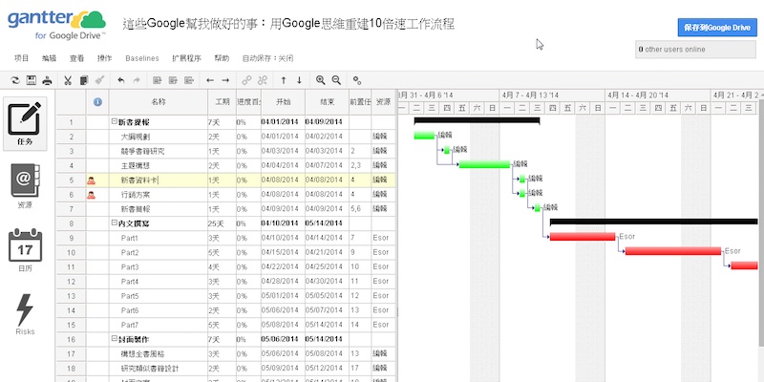Open the 幫助 menu
The height and width of the screenshot is (382, 764).
[222, 58]
